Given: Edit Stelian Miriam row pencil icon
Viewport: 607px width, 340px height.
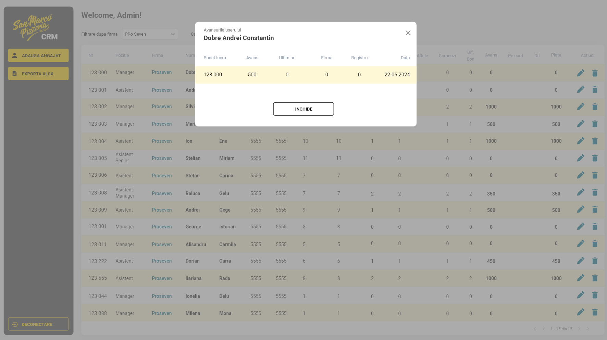Looking at the screenshot, I should pos(581,158).
